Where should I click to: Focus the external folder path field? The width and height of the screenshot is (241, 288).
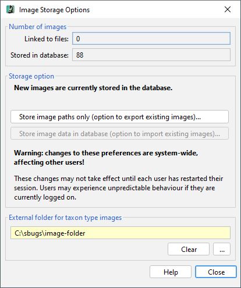(120, 233)
